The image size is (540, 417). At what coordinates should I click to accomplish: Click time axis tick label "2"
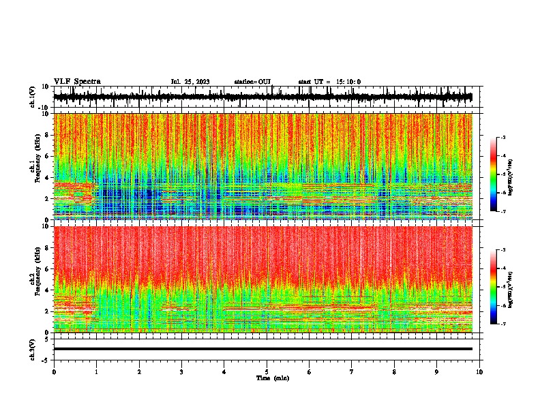[139, 372]
